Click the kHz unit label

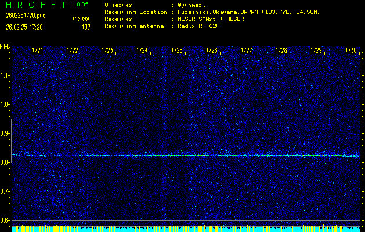5,47
